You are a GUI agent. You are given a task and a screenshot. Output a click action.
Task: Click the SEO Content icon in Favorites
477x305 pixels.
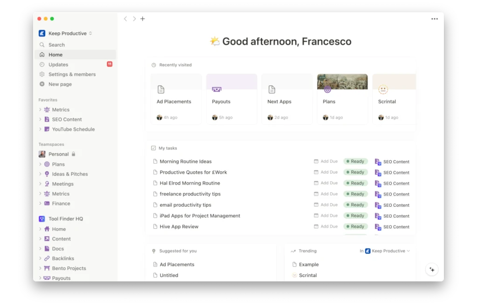click(x=47, y=119)
